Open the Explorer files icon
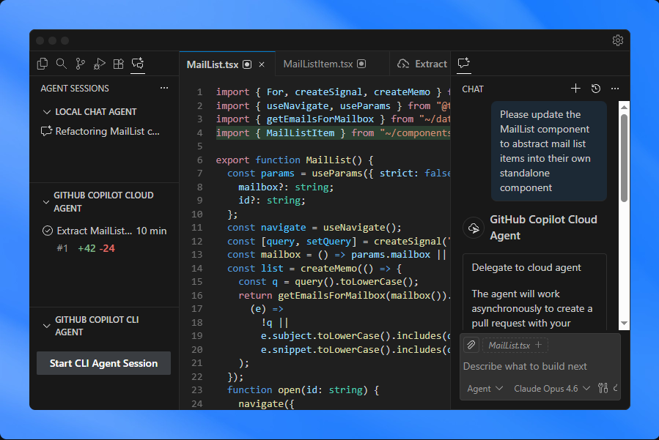The image size is (659, 440). 43,64
